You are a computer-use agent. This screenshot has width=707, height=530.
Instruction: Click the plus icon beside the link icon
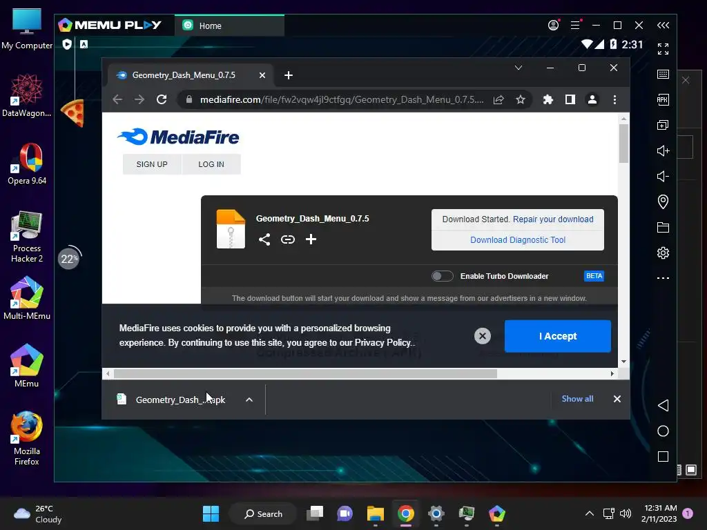point(311,239)
